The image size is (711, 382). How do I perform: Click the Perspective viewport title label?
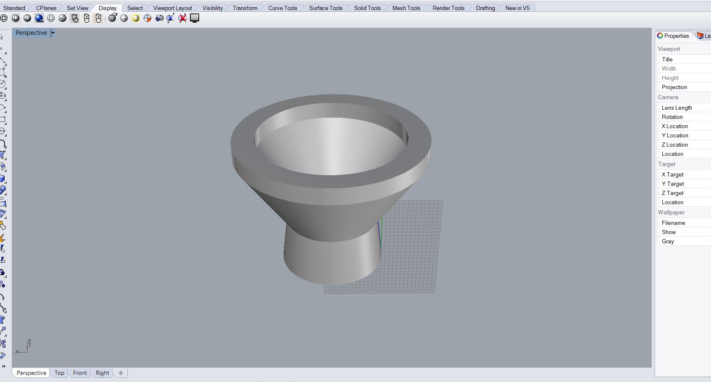(31, 33)
